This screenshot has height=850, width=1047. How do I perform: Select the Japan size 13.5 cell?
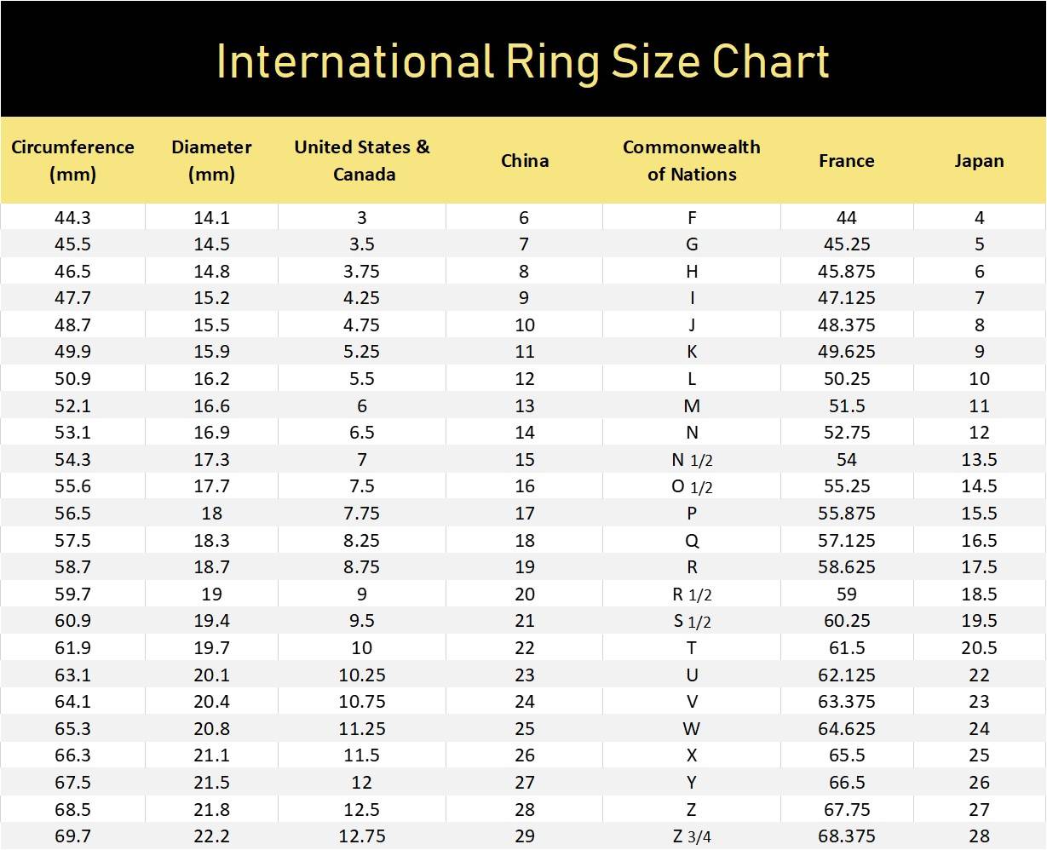979,460
